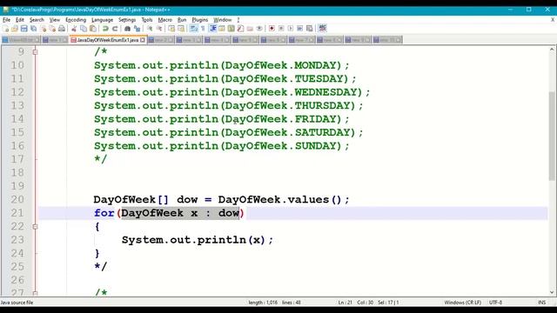557x313 pixels.
Task: Close document via menu bar X
Action: point(553,20)
